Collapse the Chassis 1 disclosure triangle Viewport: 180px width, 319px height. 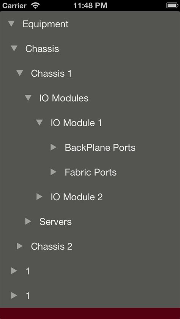coord(20,73)
